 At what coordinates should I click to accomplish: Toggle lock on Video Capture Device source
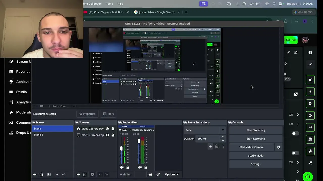[113, 129]
